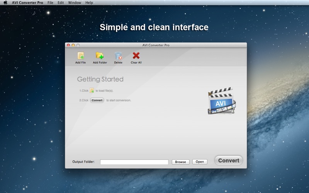Open the File menu

point(50,3)
